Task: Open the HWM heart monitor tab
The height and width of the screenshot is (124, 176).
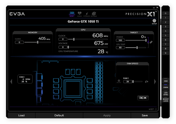Action: pyautogui.click(x=79, y=14)
